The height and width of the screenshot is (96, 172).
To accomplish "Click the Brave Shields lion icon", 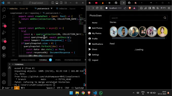I will [130, 8].
